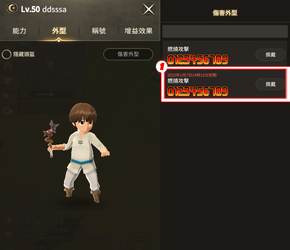
Task: Click the dimmed gift box icon
Action: (8, 95)
